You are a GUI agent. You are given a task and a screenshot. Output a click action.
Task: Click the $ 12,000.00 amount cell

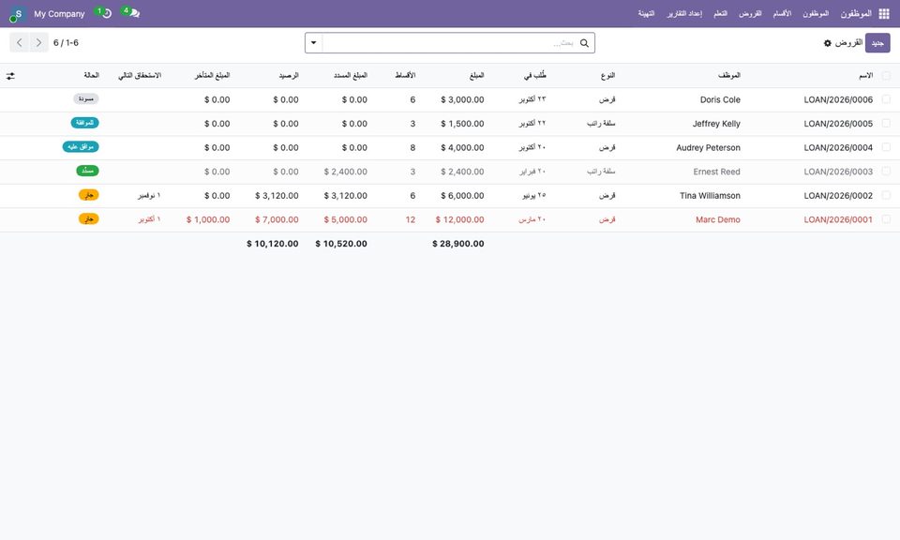tap(459, 219)
